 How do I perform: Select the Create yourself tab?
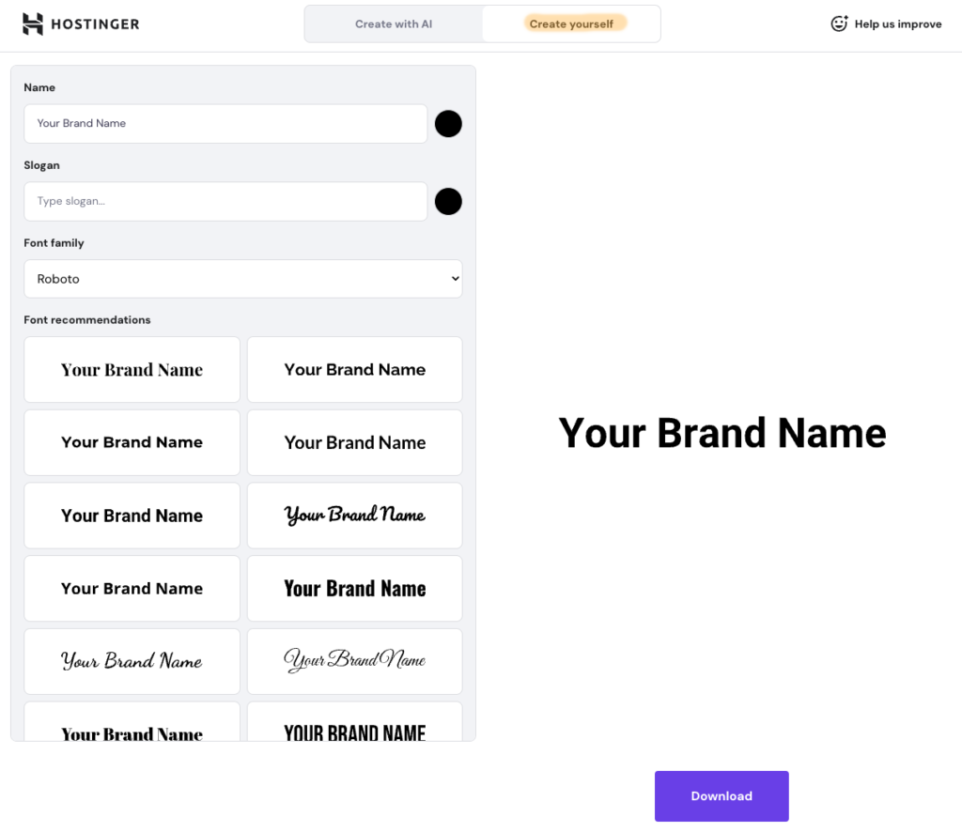pos(571,23)
